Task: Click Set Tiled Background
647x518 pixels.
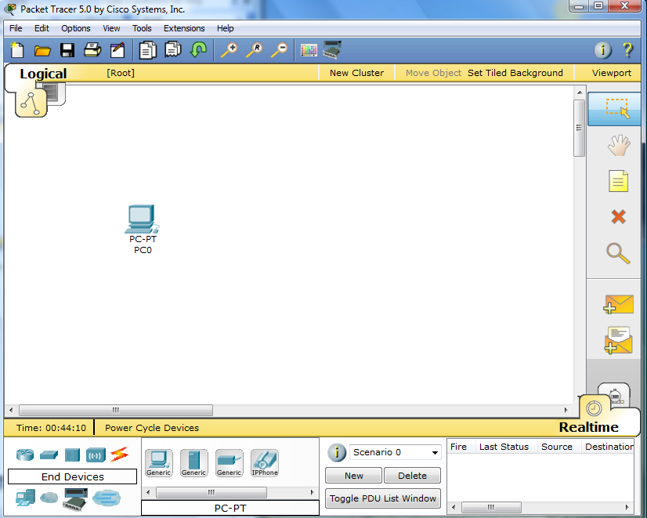Action: tap(515, 73)
